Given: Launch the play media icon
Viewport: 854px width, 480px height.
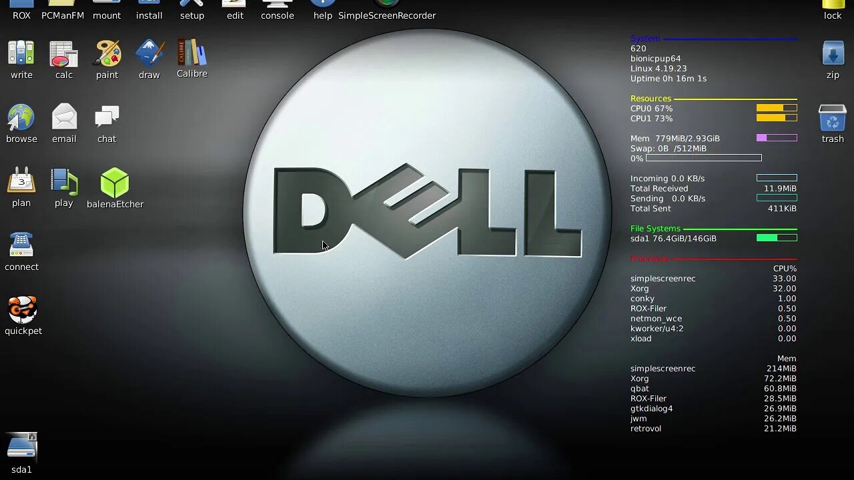Looking at the screenshot, I should (64, 181).
